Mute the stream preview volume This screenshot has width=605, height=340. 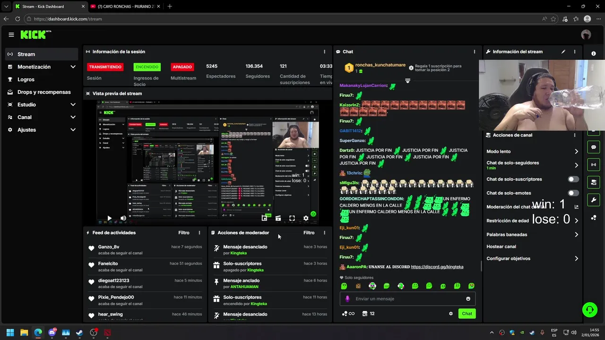pos(123,218)
